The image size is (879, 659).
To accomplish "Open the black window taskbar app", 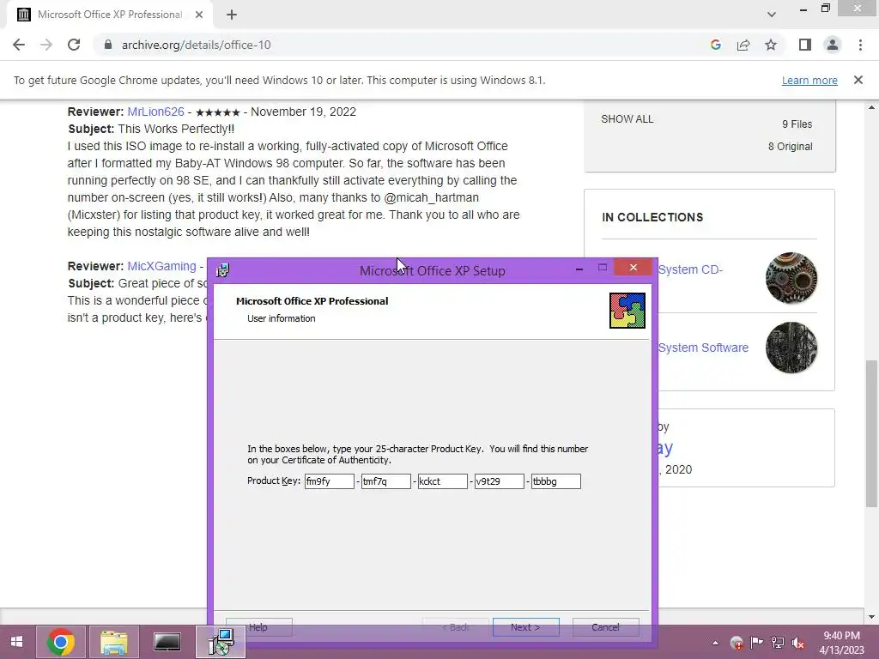I will [167, 642].
